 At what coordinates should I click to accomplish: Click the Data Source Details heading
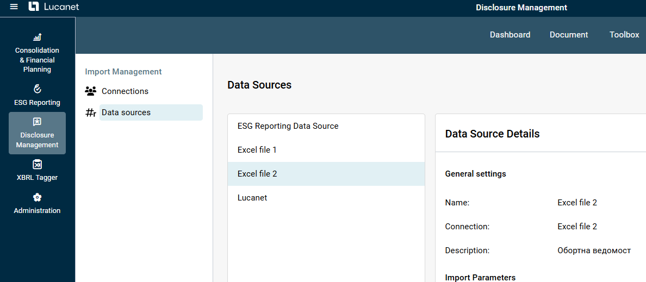(492, 134)
